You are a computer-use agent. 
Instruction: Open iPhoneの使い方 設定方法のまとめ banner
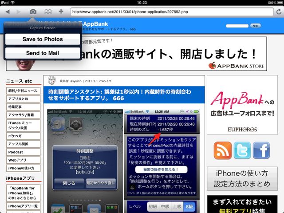click(x=242, y=178)
